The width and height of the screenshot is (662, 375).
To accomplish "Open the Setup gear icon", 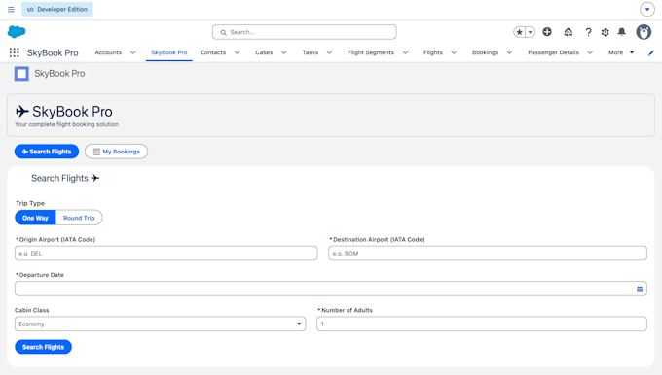I will [605, 32].
